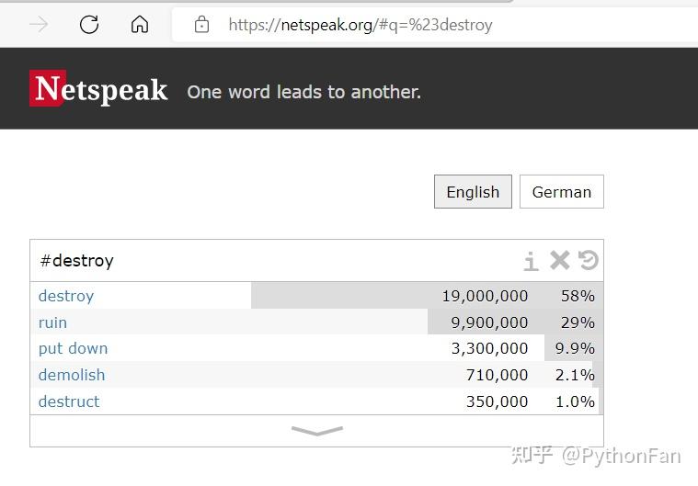Expand more results with the chevron
698x486 pixels.
pyautogui.click(x=316, y=430)
